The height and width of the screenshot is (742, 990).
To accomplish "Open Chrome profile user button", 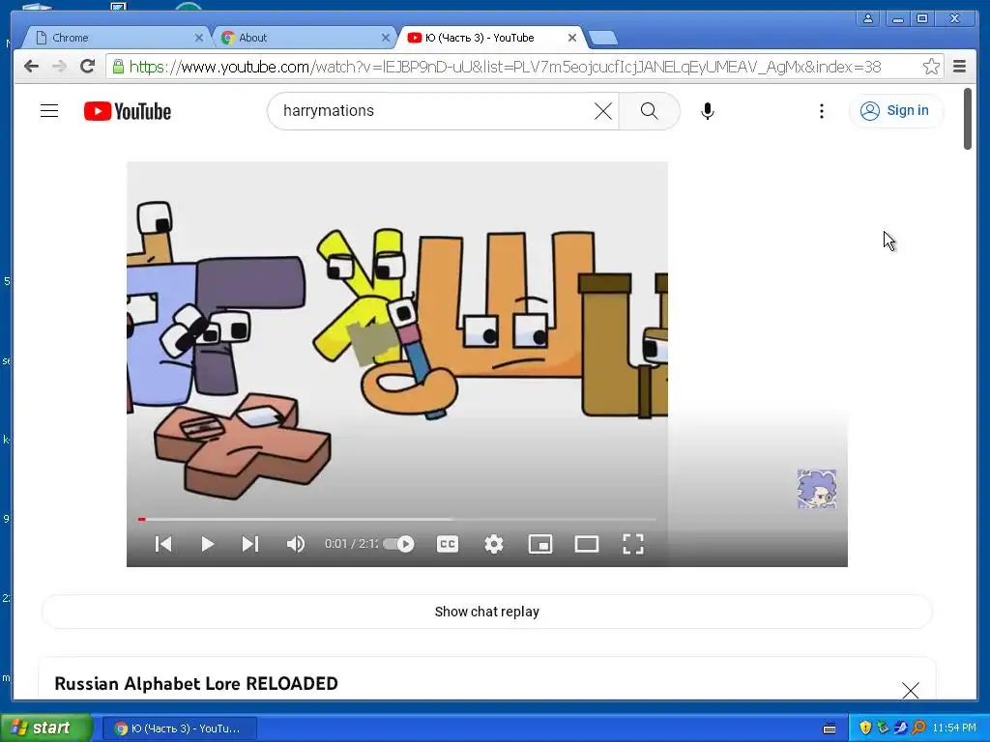I will (x=869, y=18).
